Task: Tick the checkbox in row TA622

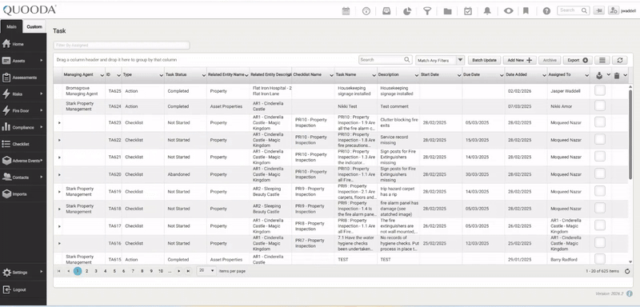Action: [599, 139]
